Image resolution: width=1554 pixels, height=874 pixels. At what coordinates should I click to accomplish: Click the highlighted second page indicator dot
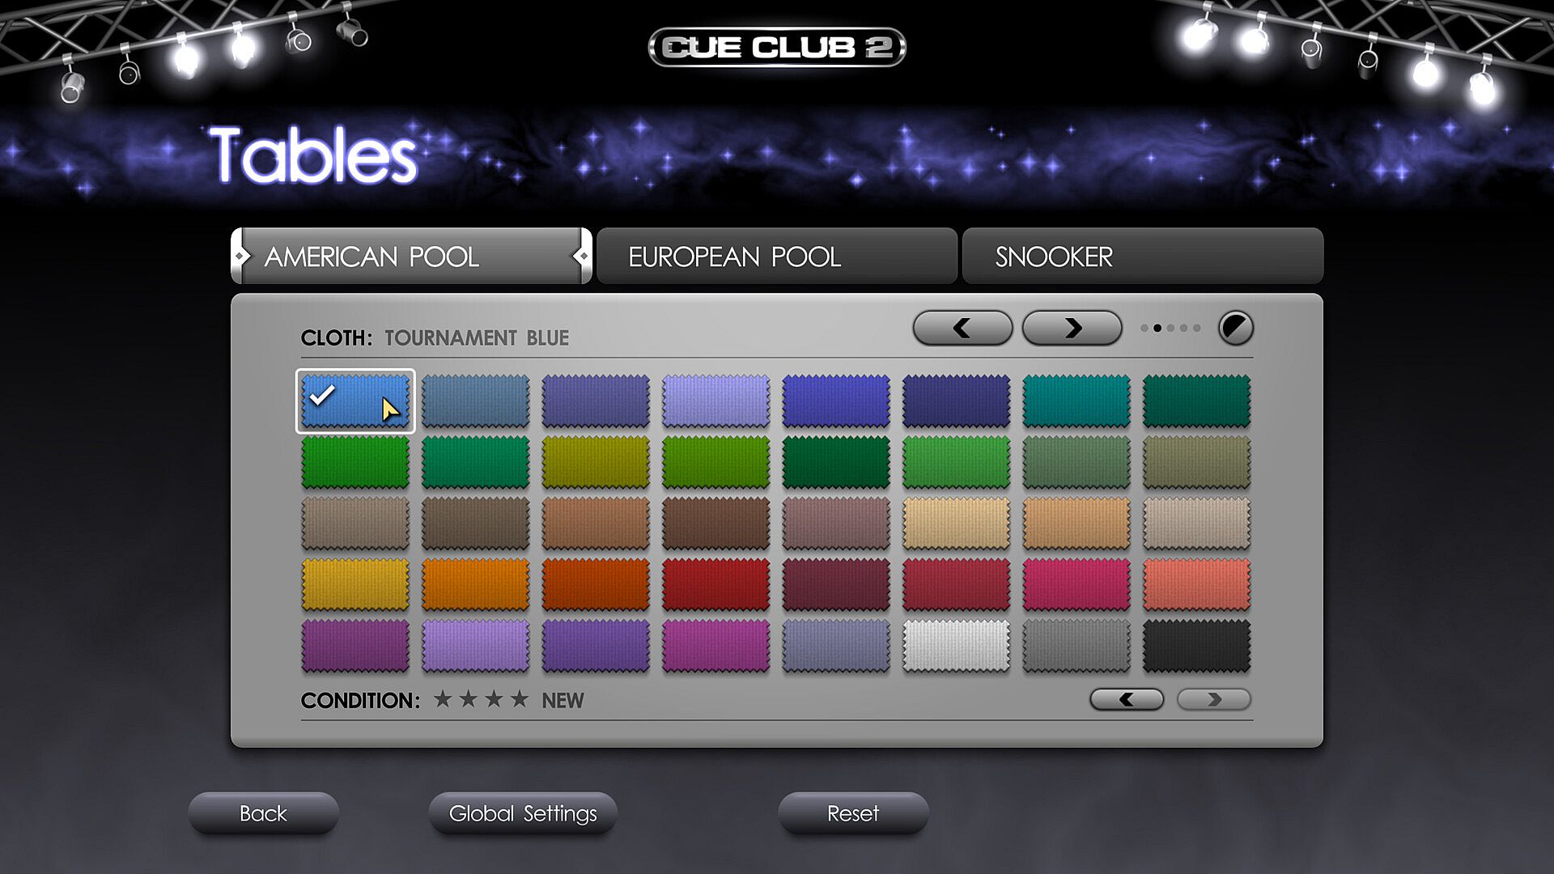(x=1157, y=328)
